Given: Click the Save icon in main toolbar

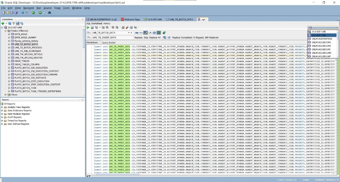Looking at the screenshot, I should pos(12,13).
